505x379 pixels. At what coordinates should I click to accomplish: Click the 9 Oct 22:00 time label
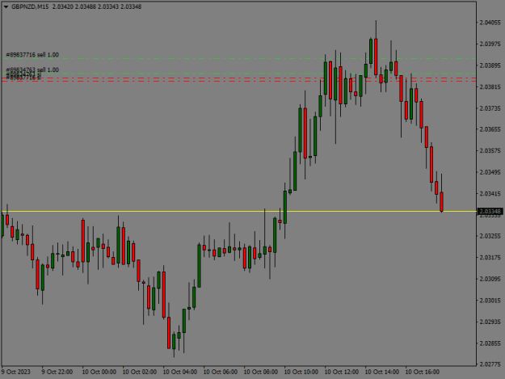tap(57, 372)
